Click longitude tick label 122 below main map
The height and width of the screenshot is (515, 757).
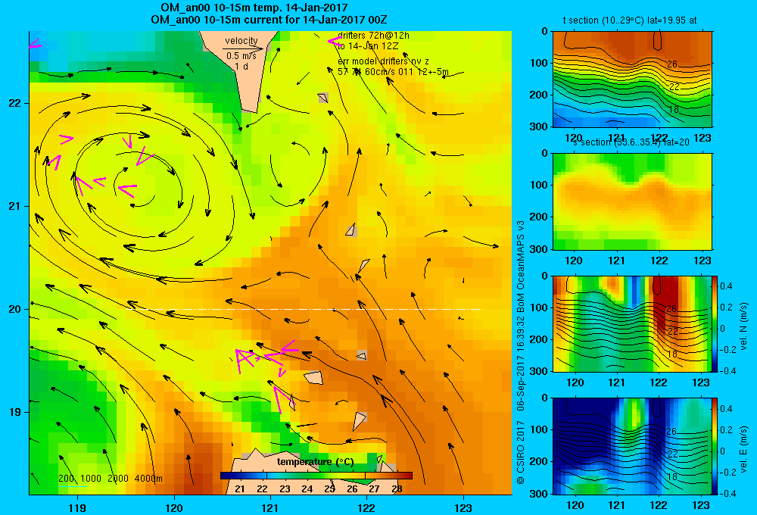click(x=366, y=507)
